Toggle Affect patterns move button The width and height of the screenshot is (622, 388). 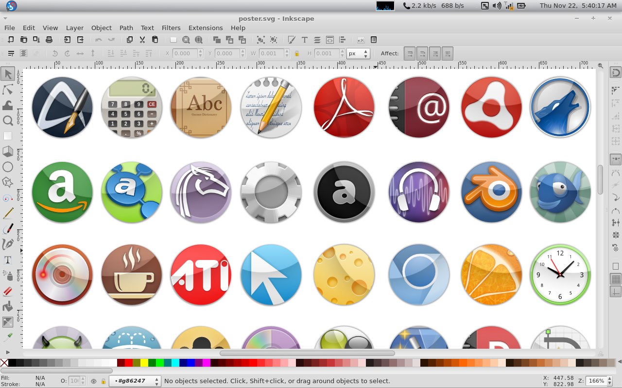[447, 53]
